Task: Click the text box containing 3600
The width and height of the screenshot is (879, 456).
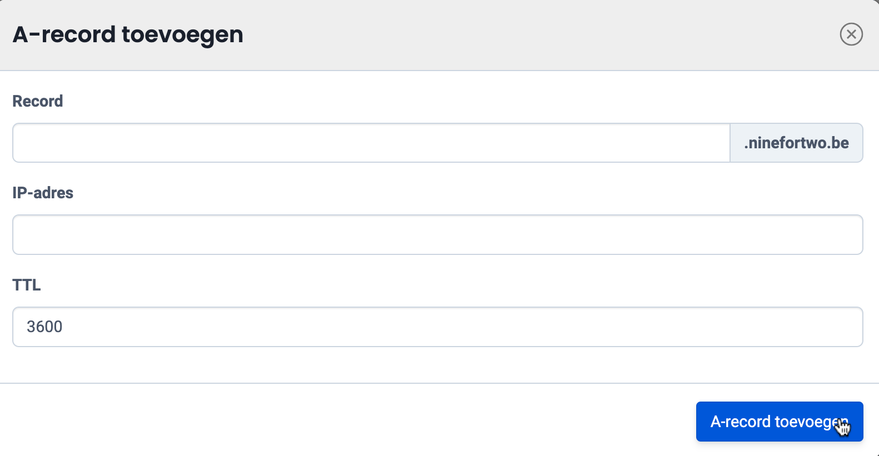Action: 437,327
